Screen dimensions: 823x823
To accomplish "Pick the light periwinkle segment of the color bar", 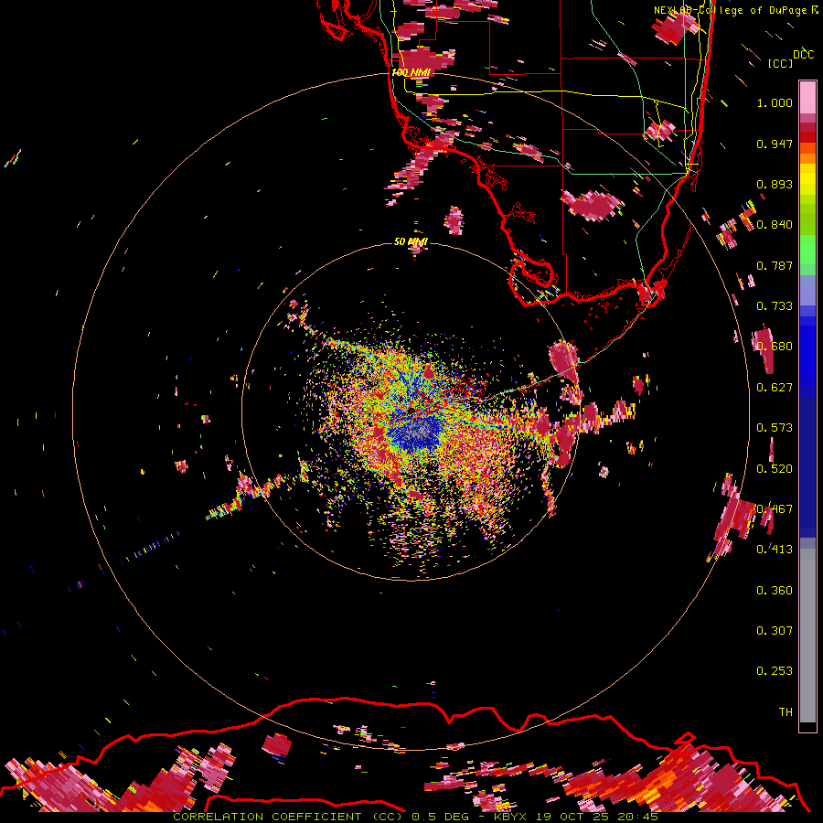I will 807,291.
